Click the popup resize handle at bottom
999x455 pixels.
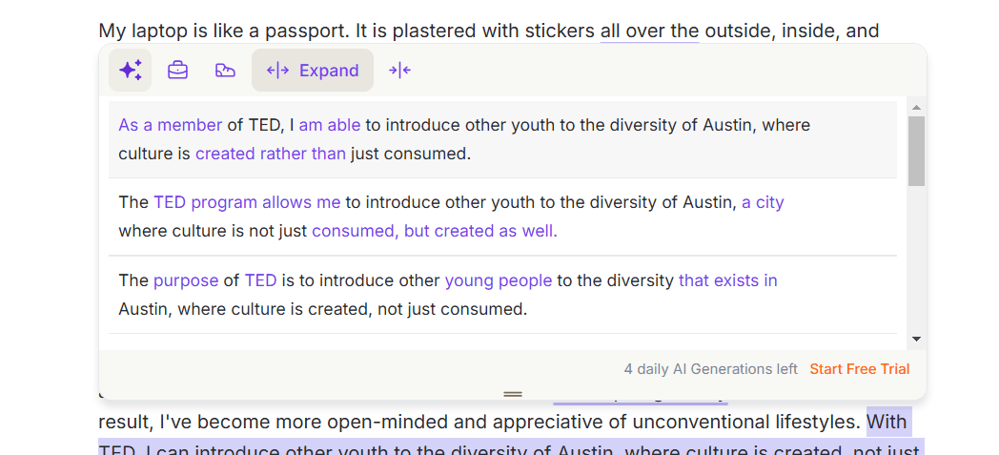(x=513, y=393)
